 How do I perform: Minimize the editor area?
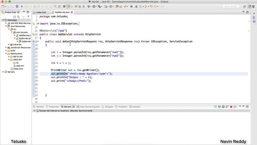coord(243,12)
